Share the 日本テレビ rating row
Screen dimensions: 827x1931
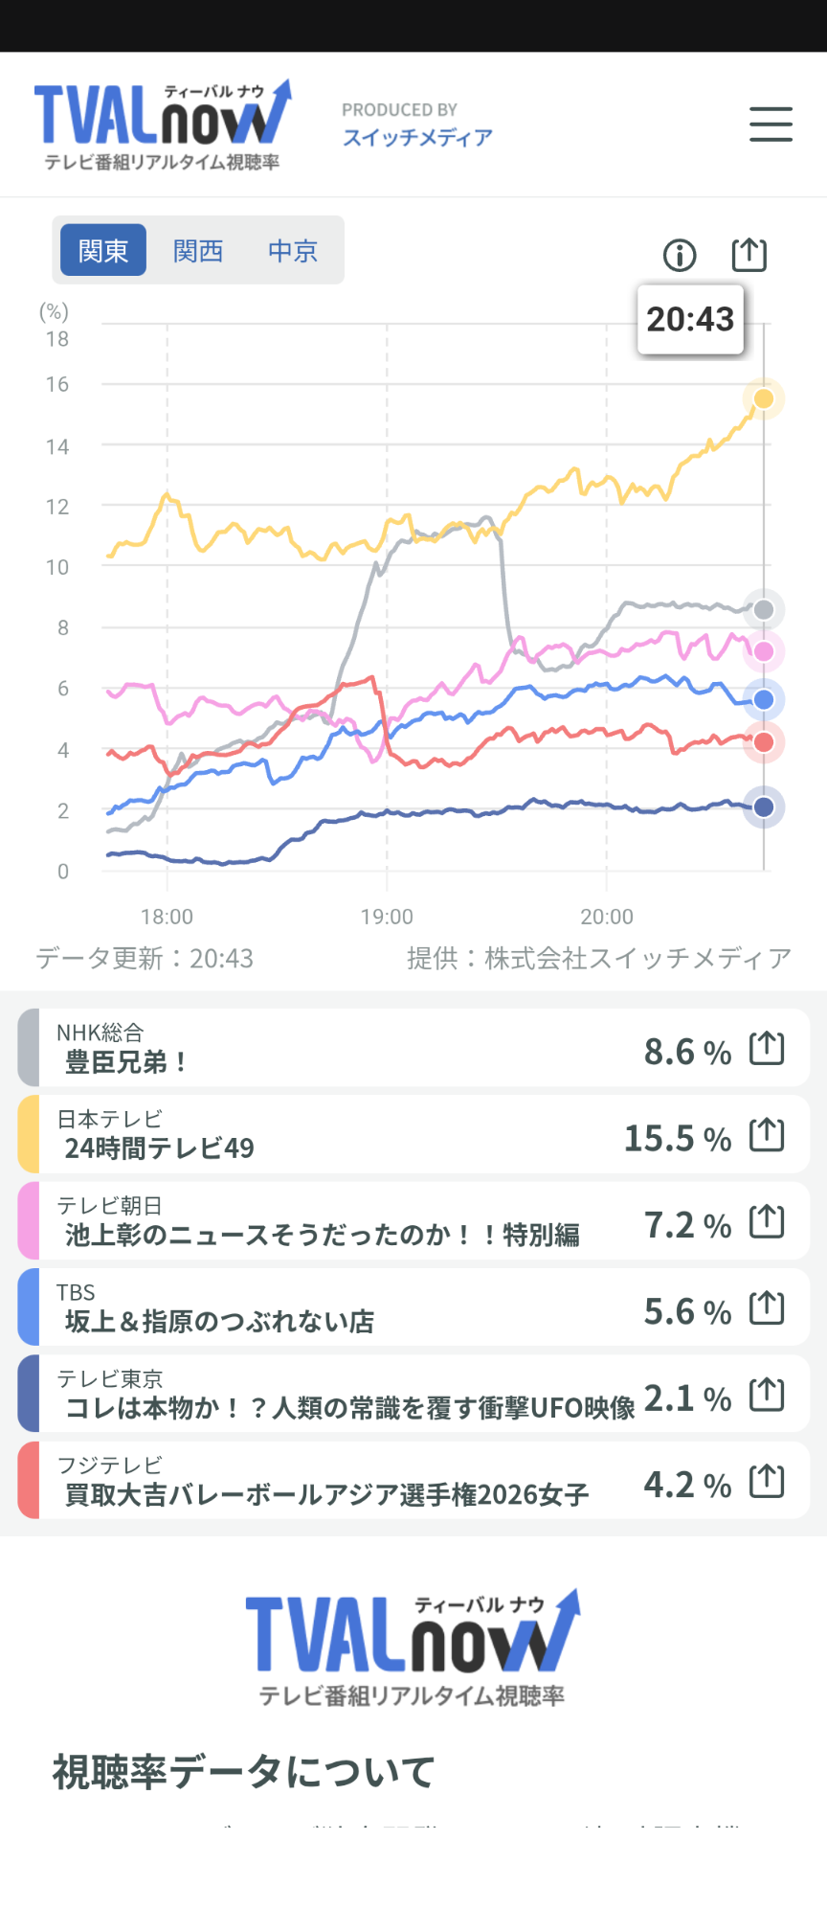tap(767, 1135)
